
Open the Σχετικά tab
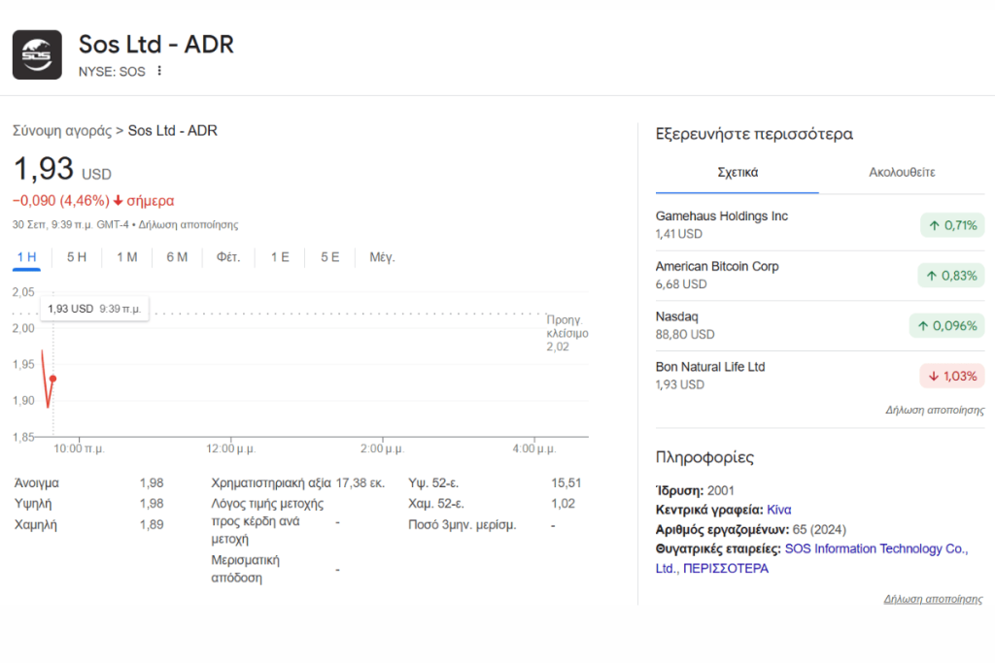click(738, 173)
